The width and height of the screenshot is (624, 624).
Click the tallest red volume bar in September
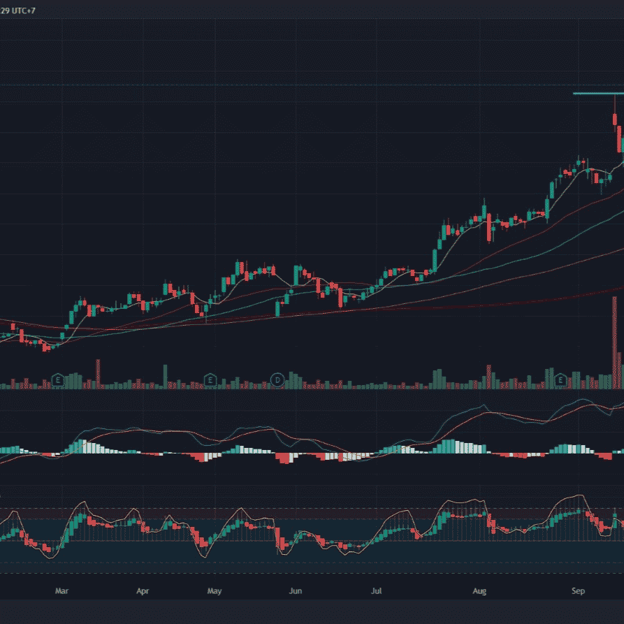[614, 342]
